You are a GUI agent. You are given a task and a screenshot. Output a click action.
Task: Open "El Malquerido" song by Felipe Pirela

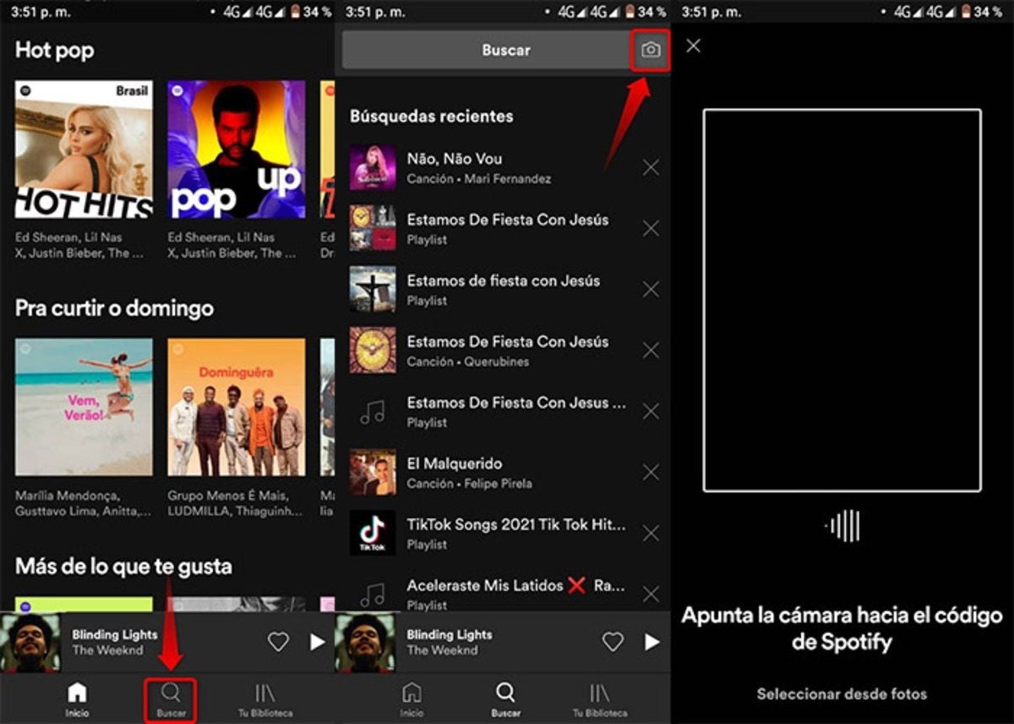pyautogui.click(x=503, y=472)
